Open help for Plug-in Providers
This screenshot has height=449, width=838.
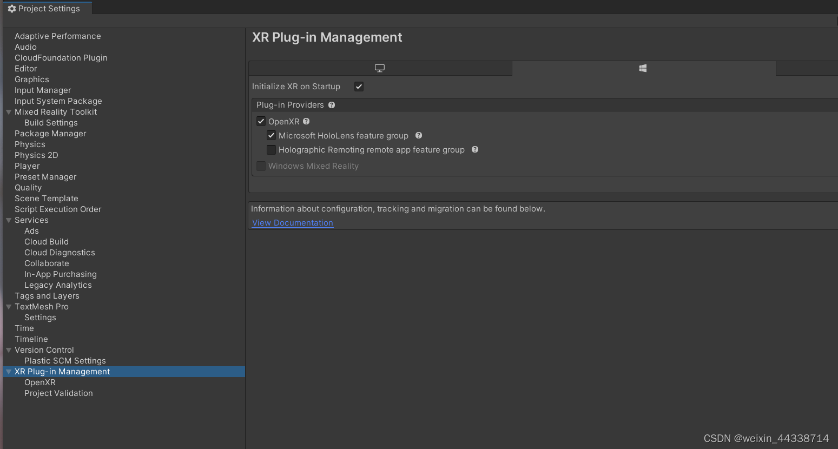(332, 105)
